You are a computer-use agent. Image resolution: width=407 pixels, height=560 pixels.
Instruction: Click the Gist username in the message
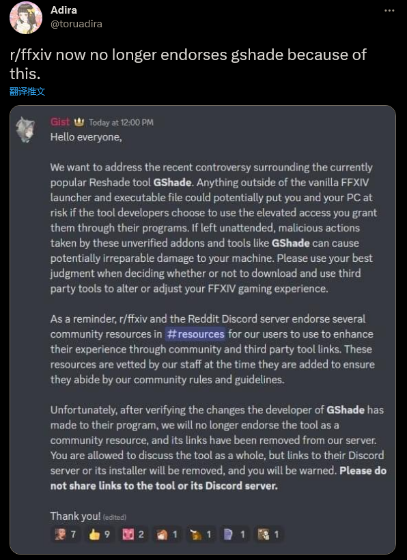pos(59,122)
